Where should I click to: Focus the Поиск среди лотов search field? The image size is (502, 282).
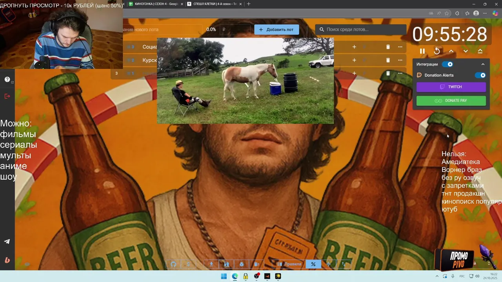pos(361,29)
